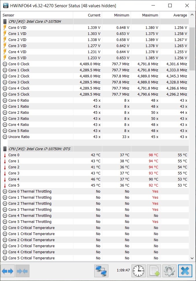
Task: Click the Current column header
Action: tap(88, 15)
